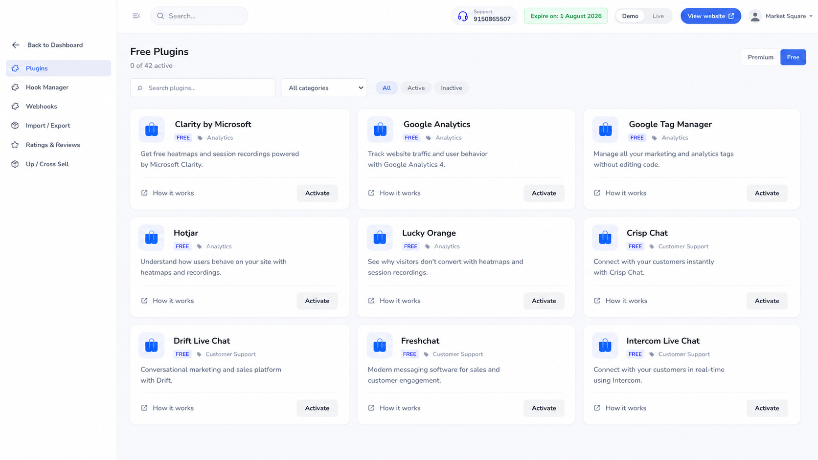The width and height of the screenshot is (818, 460).
Task: Click the Support phone number 9150865507
Action: (492, 19)
